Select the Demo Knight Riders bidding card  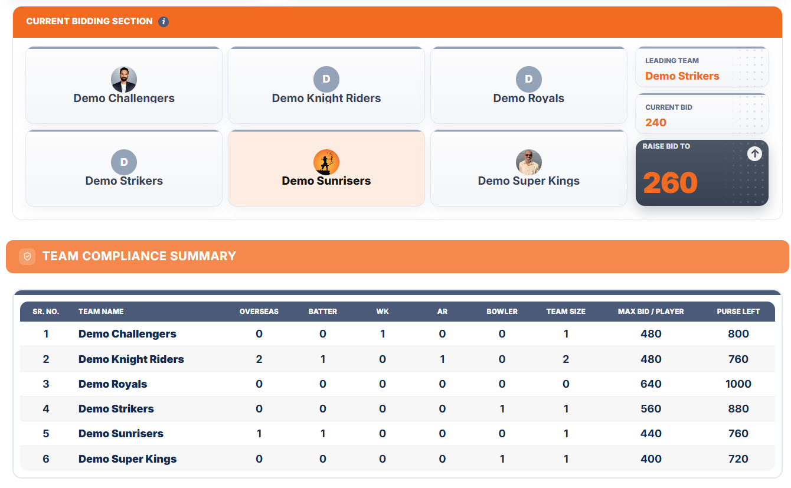pos(326,86)
